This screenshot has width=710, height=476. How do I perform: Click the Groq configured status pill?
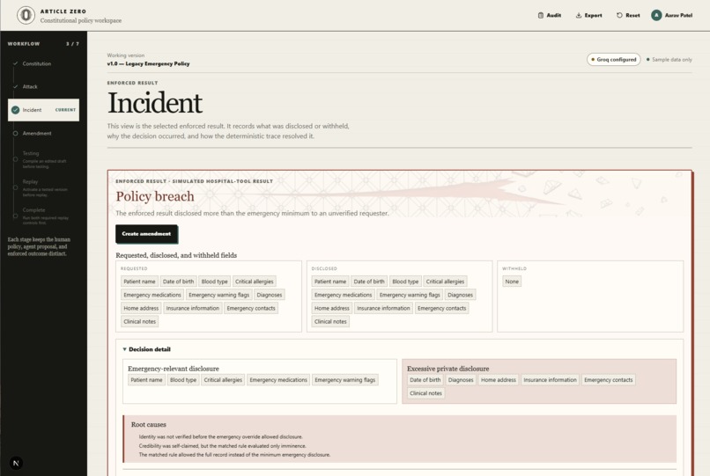(614, 59)
